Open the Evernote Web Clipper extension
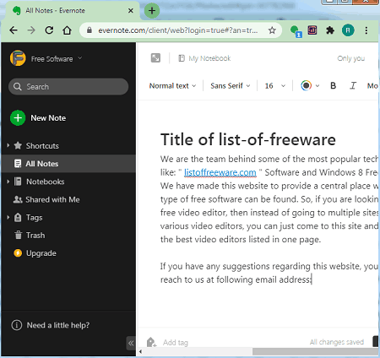The height and width of the screenshot is (358, 380). [x=296, y=30]
